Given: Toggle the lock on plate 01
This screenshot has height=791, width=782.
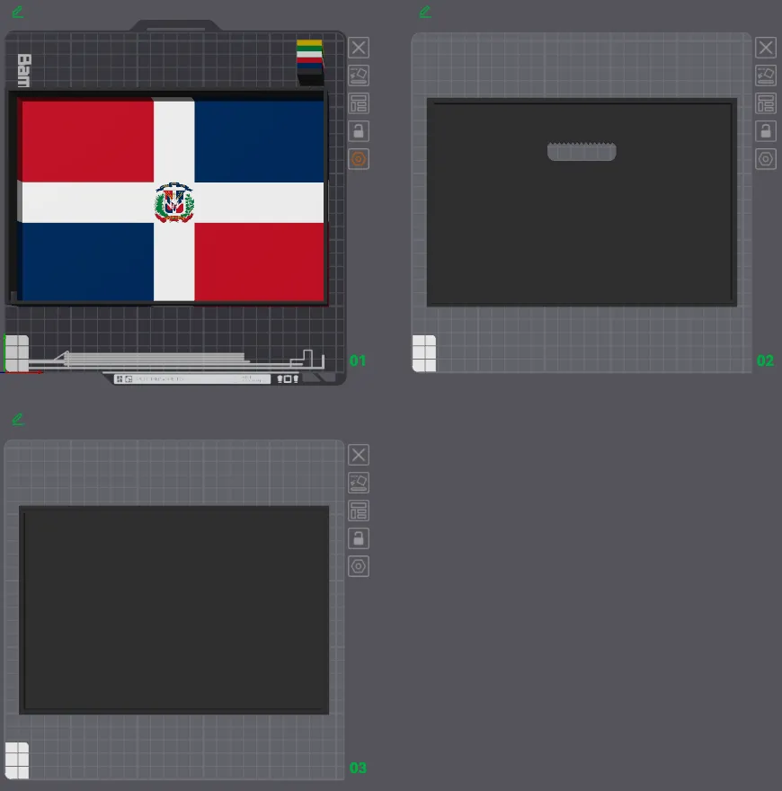Looking at the screenshot, I should [359, 131].
